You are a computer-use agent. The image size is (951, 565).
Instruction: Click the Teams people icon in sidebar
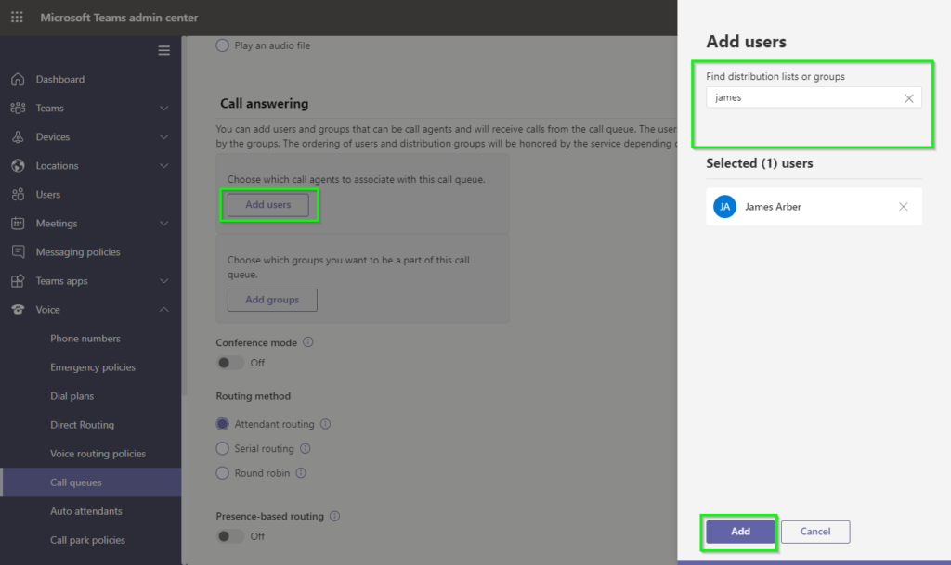(x=18, y=108)
